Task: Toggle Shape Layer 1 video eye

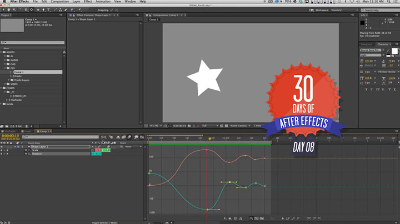Action: 2,146
